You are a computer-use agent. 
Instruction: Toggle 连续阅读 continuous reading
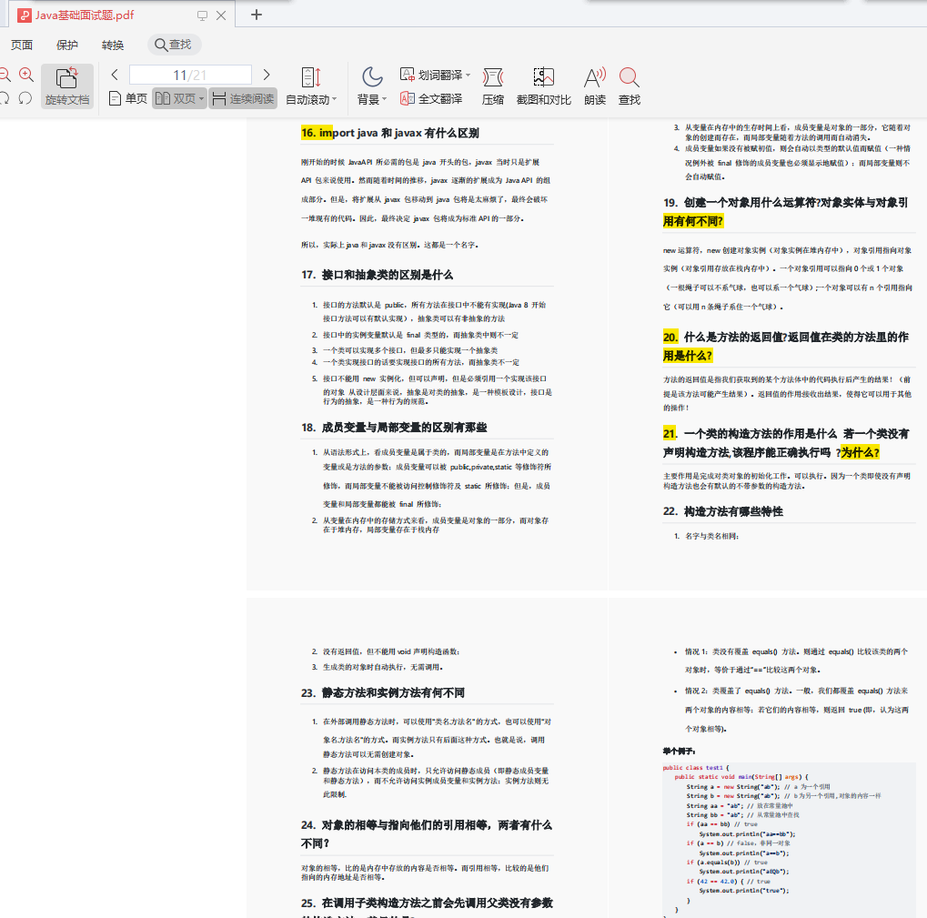click(243, 98)
